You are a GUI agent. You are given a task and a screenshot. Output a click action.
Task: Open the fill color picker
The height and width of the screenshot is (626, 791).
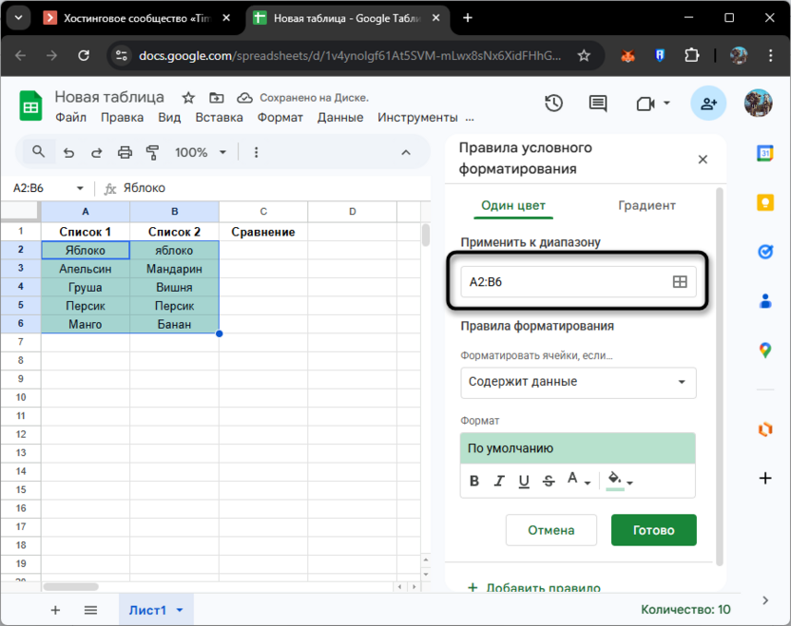pyautogui.click(x=616, y=481)
